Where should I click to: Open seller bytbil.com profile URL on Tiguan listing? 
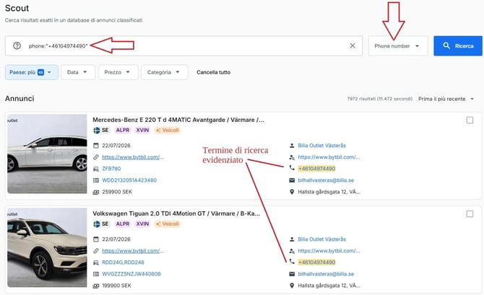coord(329,251)
